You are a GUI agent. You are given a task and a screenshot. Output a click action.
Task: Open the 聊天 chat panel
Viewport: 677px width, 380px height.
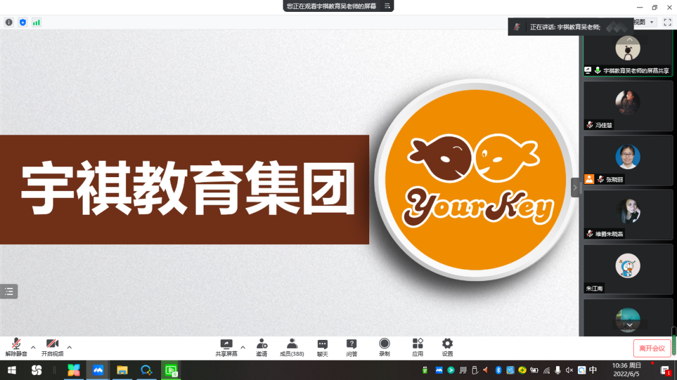tap(322, 346)
